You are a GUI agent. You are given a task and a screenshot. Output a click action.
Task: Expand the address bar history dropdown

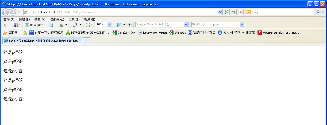click(x=221, y=12)
